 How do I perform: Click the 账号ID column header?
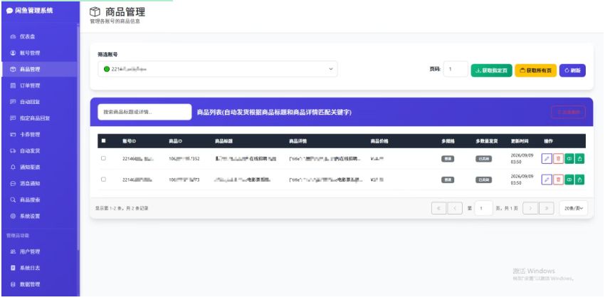click(130, 141)
